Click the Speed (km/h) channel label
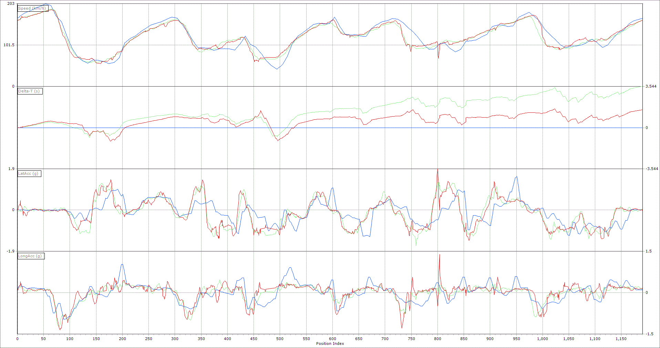Screen dimensions: 660x348 point(32,8)
